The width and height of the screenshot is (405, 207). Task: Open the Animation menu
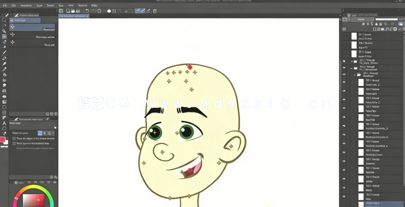(x=26, y=5)
